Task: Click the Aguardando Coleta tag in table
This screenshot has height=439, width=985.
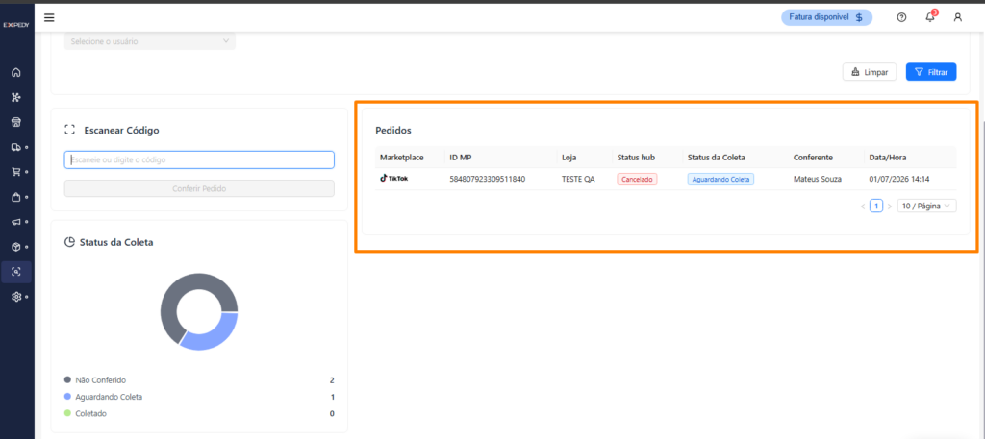Action: 720,179
